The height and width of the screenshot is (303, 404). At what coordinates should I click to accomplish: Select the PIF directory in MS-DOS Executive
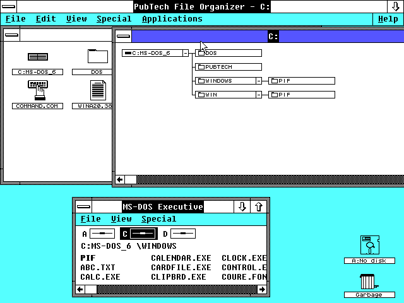point(88,258)
